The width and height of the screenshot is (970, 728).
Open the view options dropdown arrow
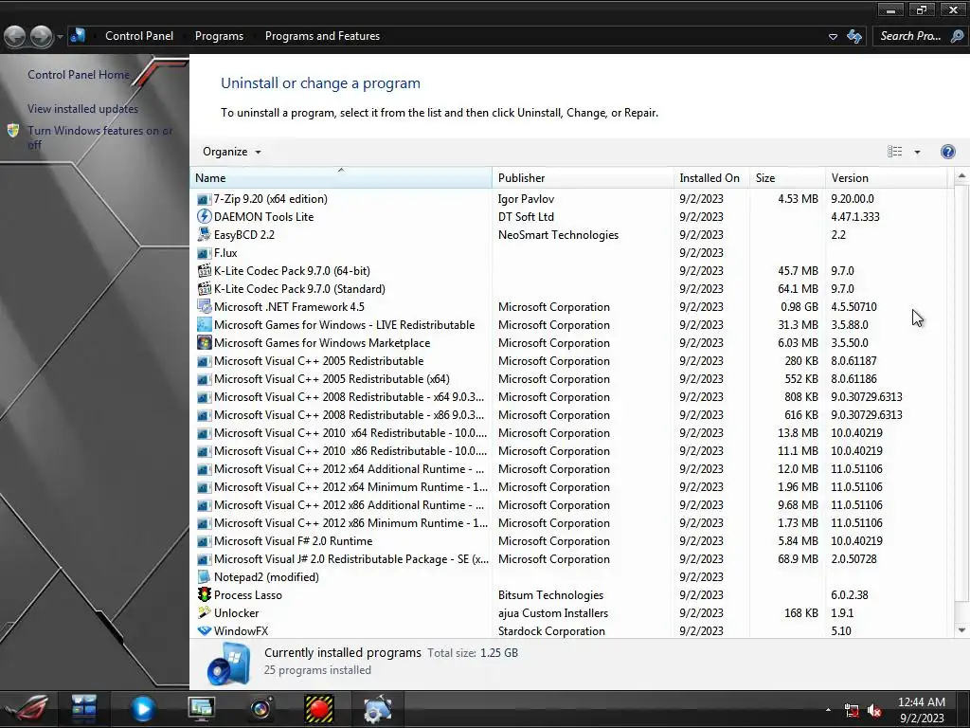click(917, 152)
